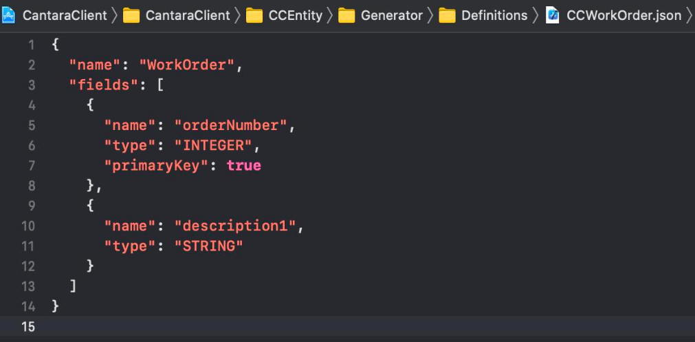Open the CCEntity breadcrumb label menu

click(x=295, y=15)
